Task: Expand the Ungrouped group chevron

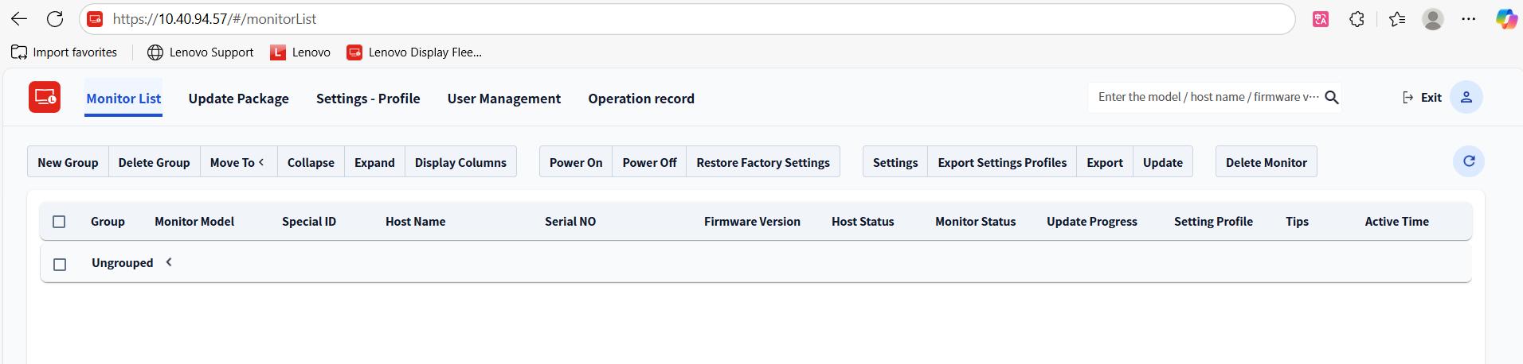Action: (169, 262)
